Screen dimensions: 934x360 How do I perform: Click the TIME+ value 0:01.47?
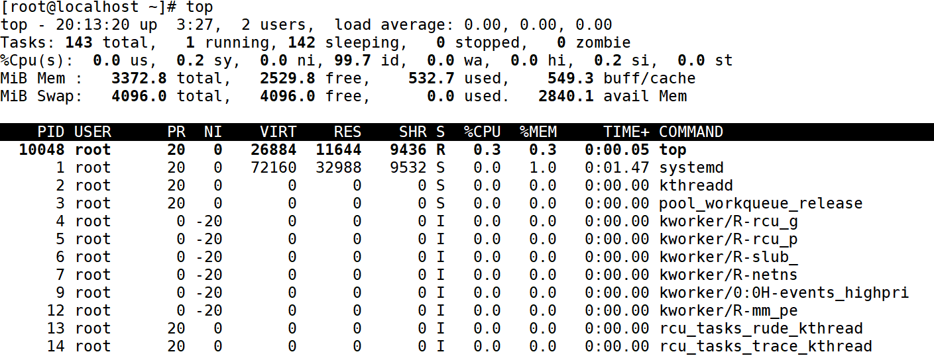click(617, 167)
